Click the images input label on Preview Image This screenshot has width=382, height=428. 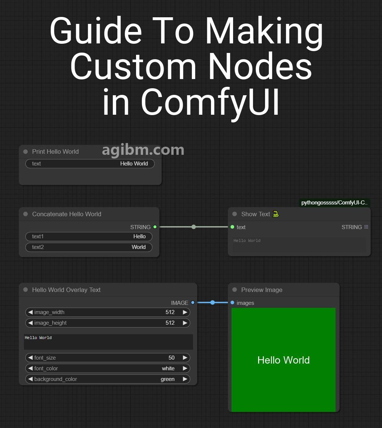(x=245, y=303)
